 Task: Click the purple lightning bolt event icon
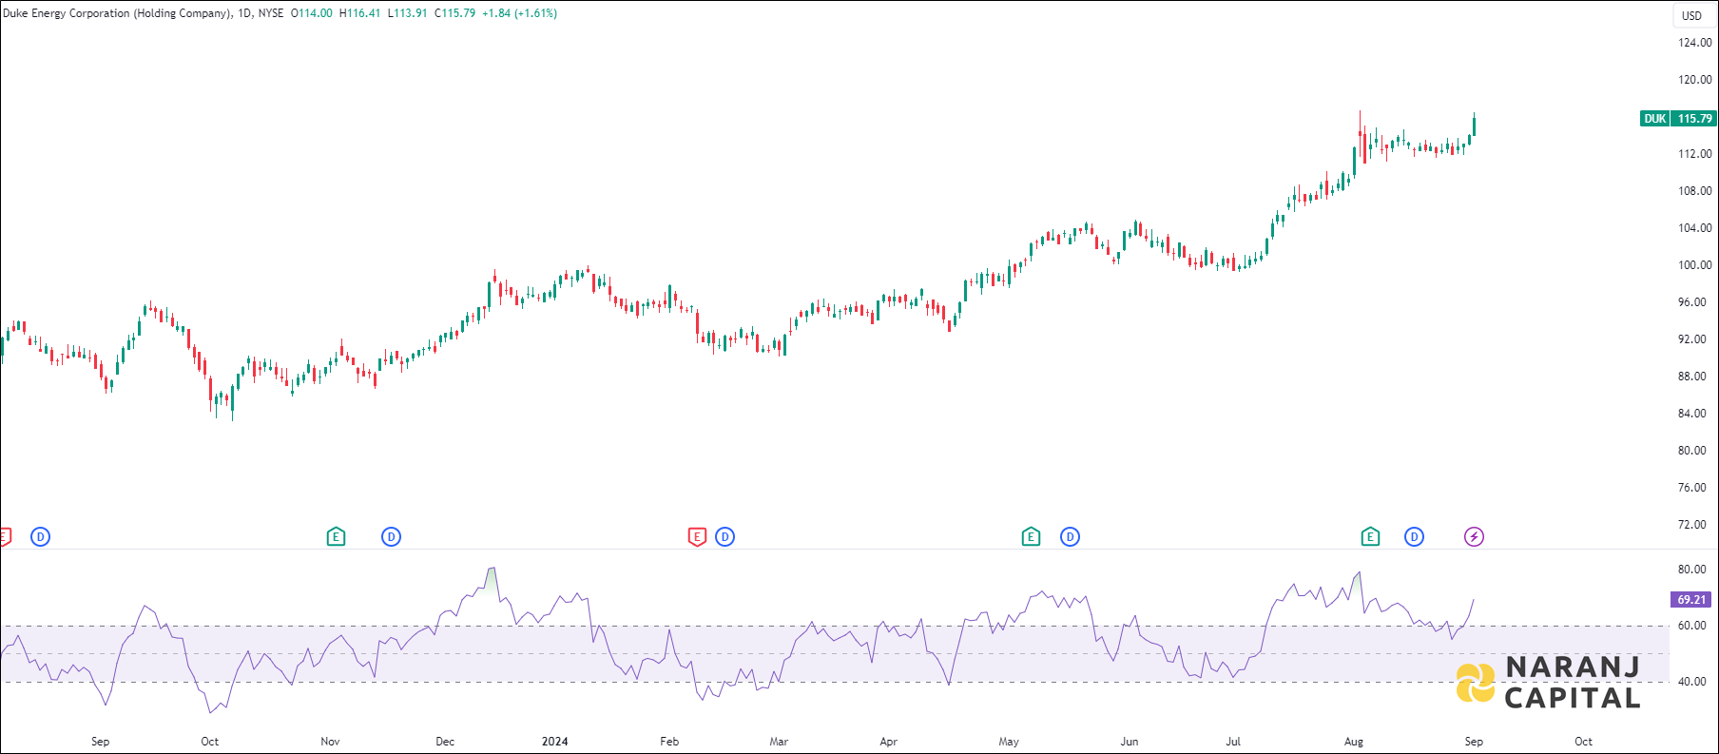coord(1473,537)
